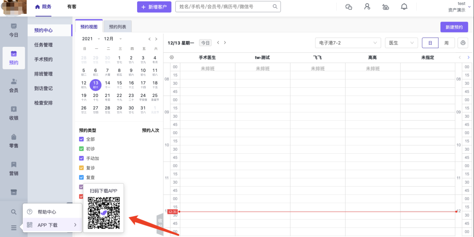Expand the APP 下载 submenu arrow
The width and height of the screenshot is (474, 237).
[75, 225]
